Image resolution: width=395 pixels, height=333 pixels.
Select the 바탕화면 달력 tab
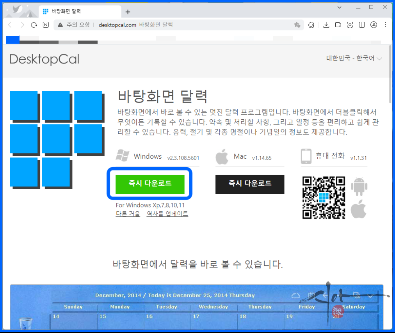click(x=80, y=11)
